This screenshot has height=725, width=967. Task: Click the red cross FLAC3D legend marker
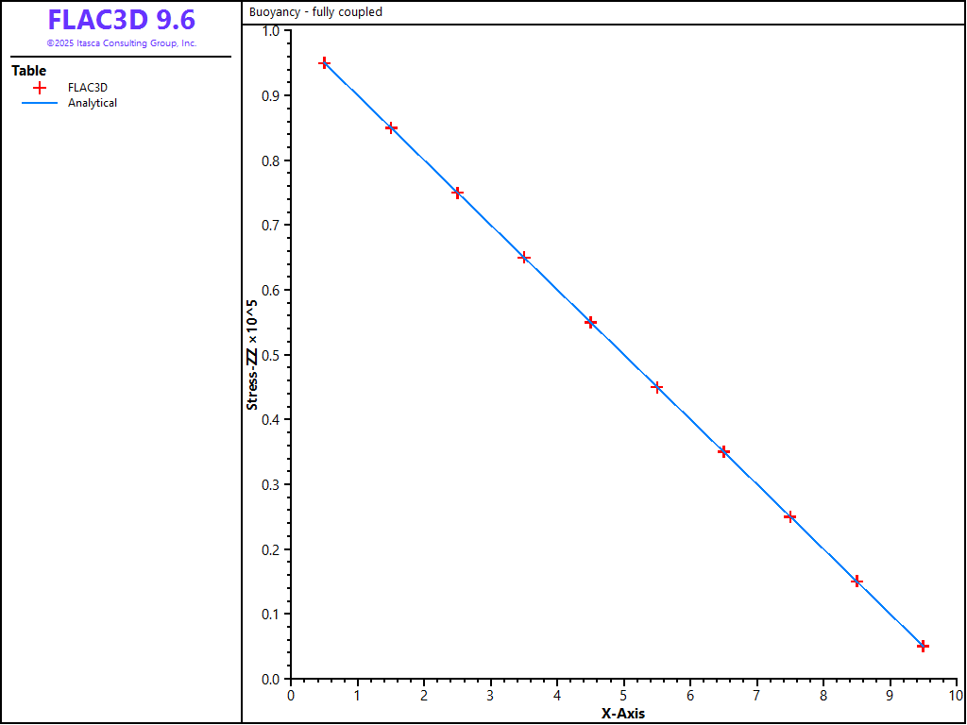(x=40, y=88)
